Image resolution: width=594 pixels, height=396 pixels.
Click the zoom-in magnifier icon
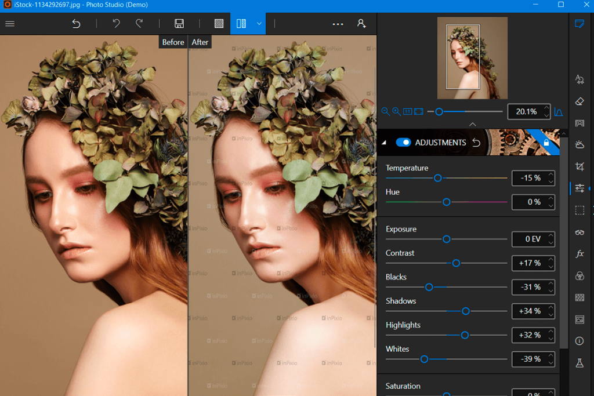(396, 111)
